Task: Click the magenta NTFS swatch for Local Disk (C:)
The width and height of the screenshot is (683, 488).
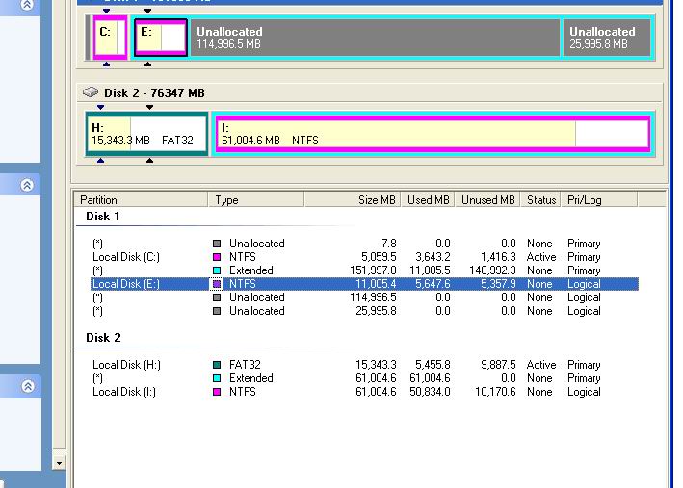Action: pyautogui.click(x=217, y=257)
